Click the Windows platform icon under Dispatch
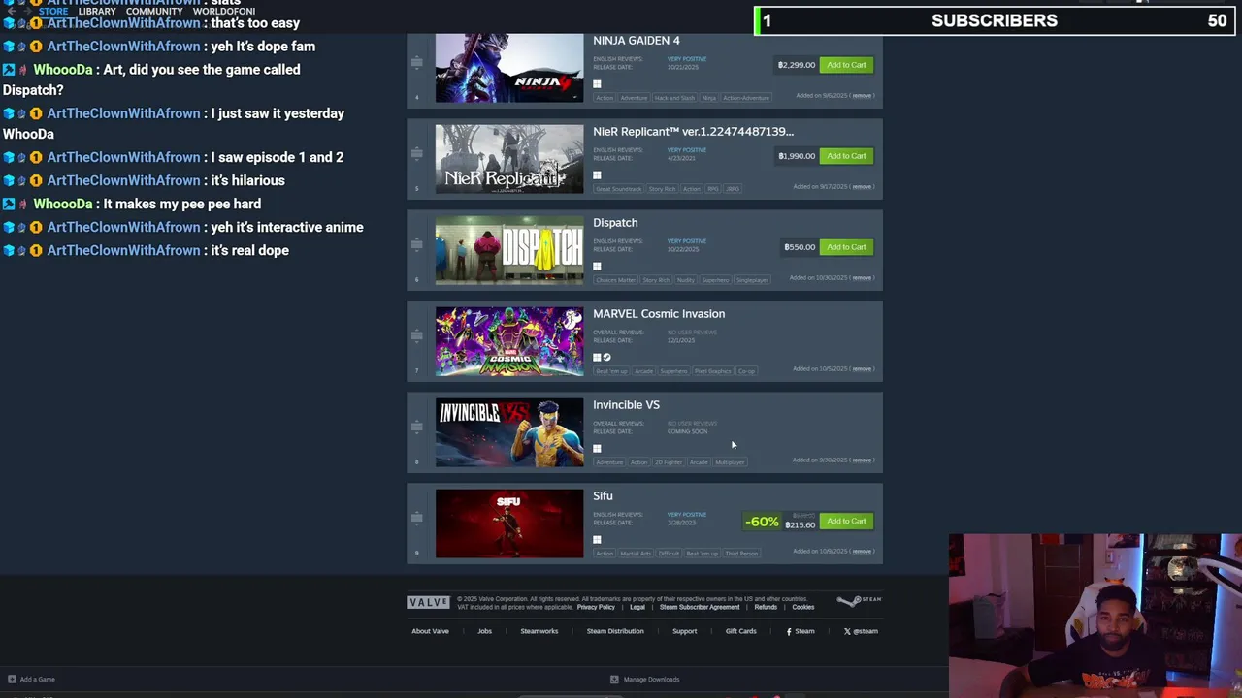This screenshot has height=698, width=1242. [597, 267]
